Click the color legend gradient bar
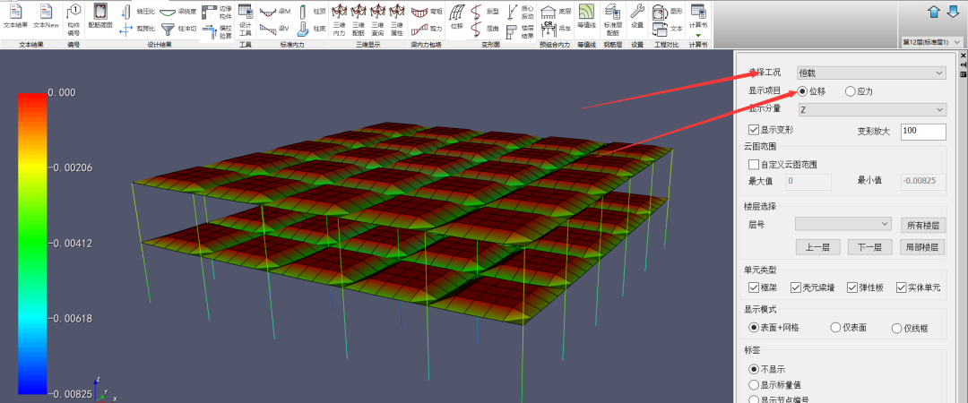Image resolution: width=968 pixels, height=403 pixels. point(32,244)
